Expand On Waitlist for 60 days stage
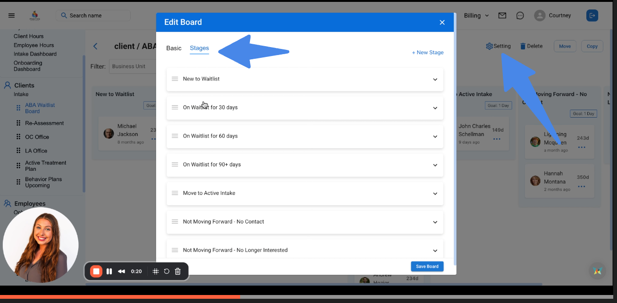Viewport: 617px width, 303px height. (435, 136)
